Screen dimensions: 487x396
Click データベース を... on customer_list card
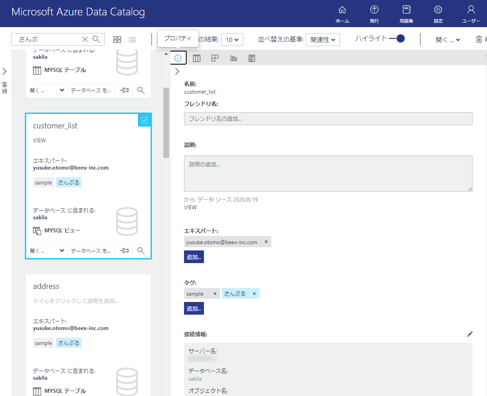point(91,250)
